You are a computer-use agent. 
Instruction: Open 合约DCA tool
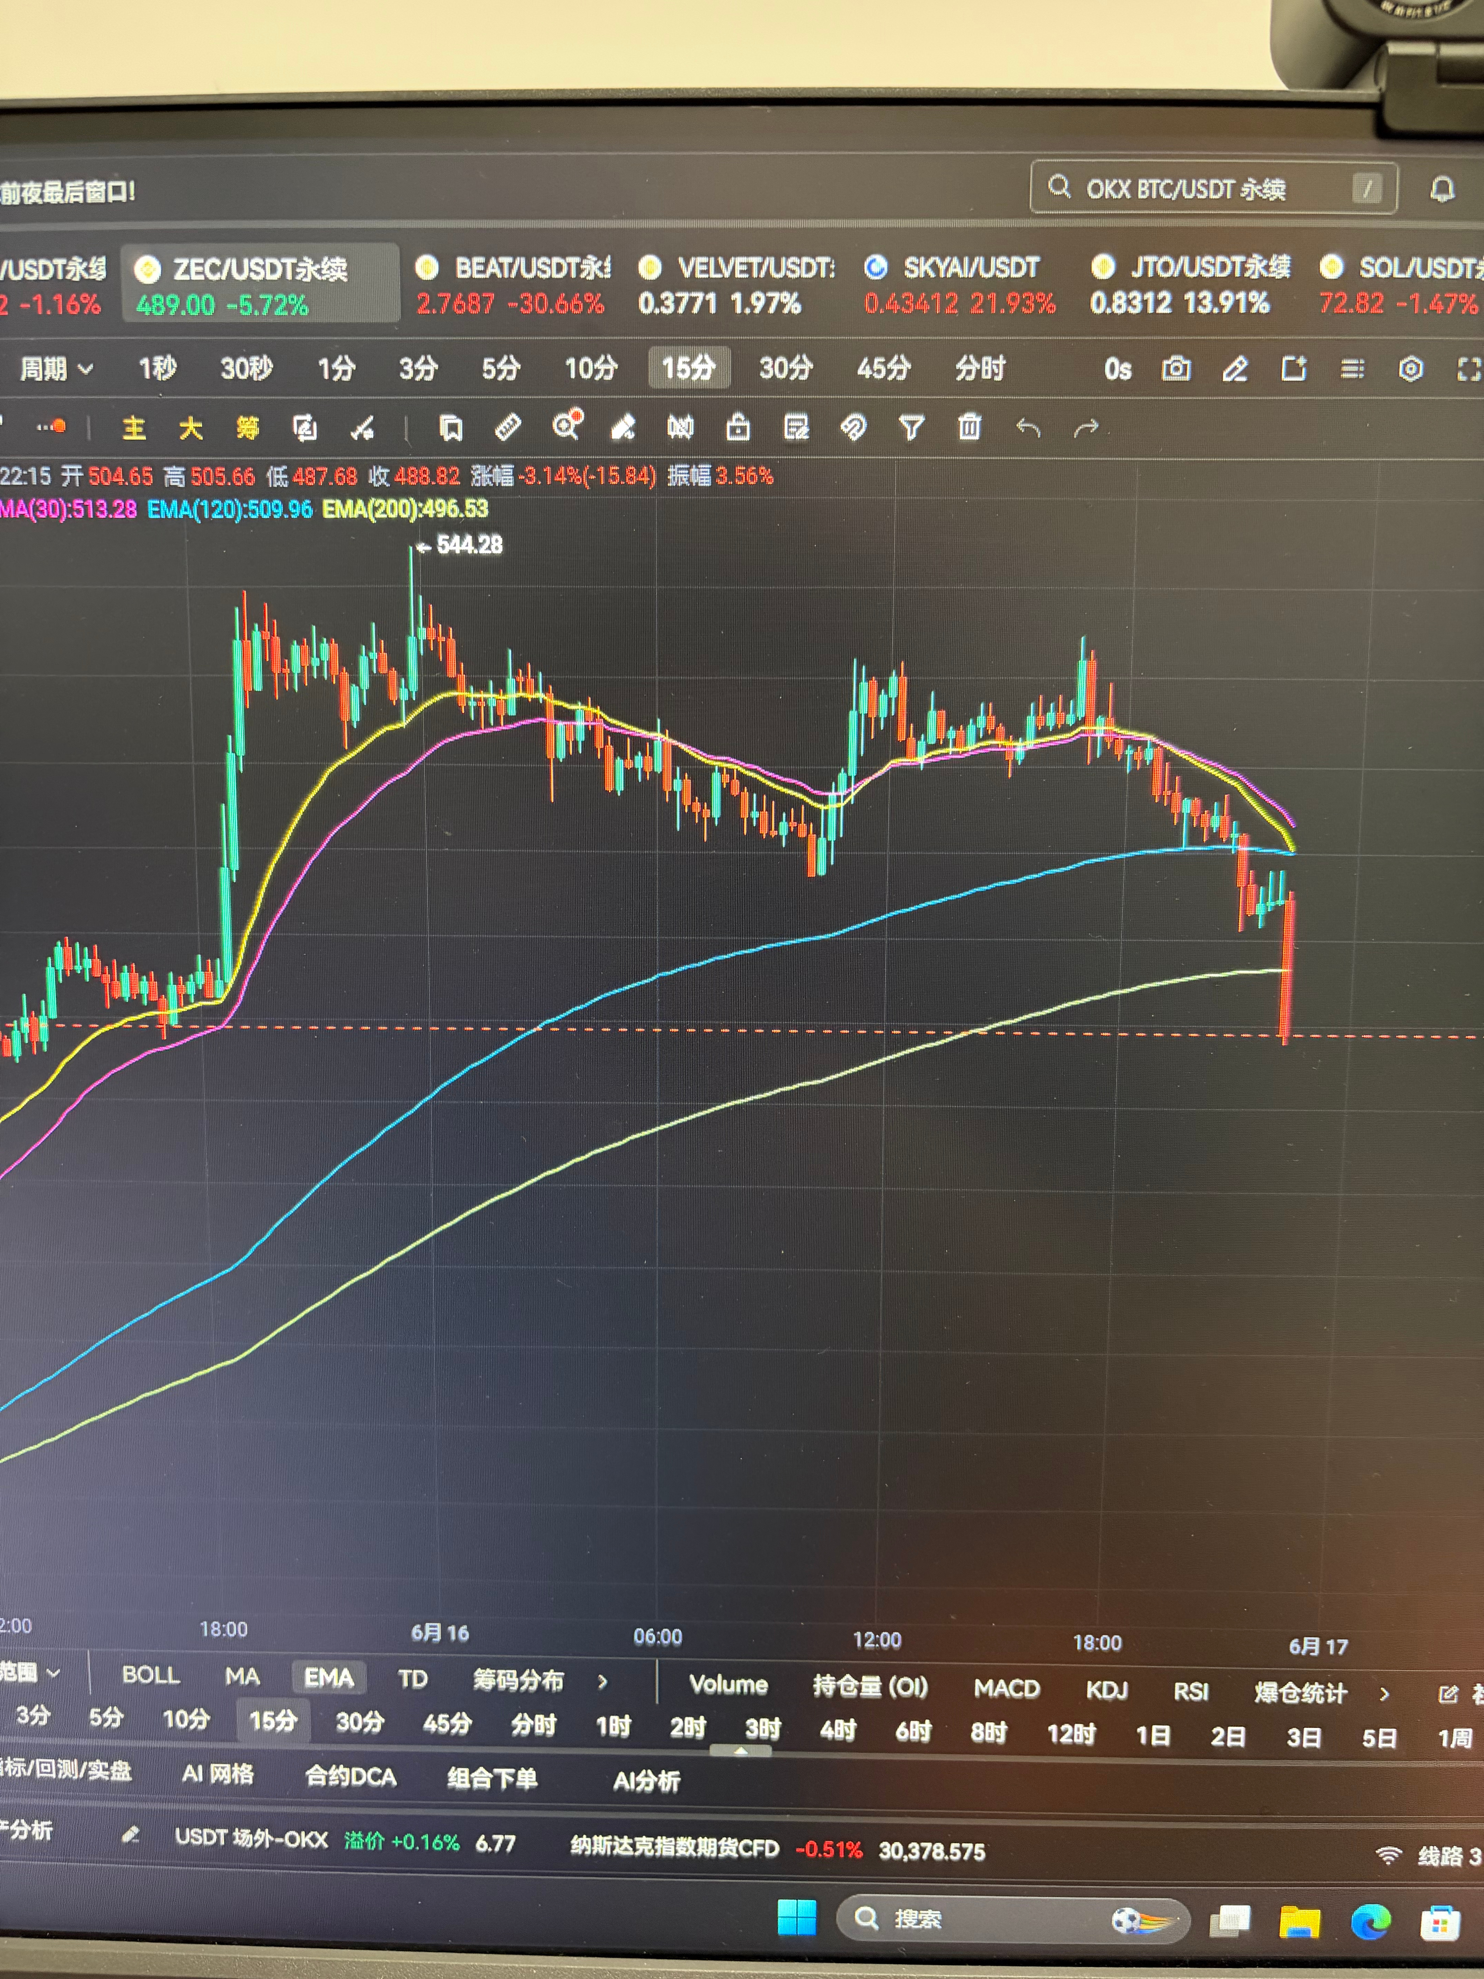pos(351,1776)
